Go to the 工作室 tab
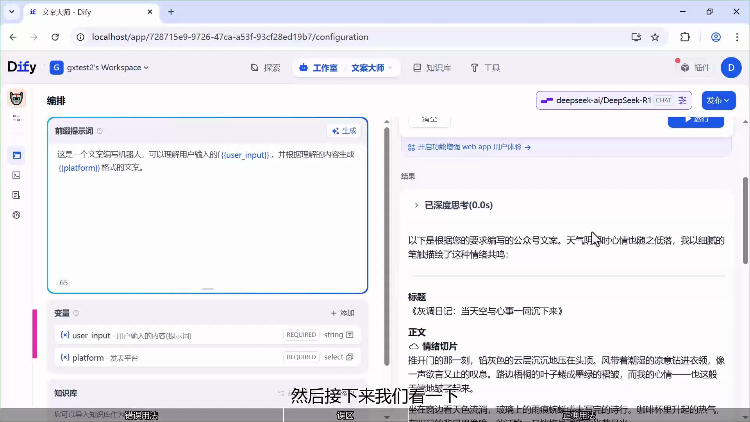This screenshot has width=750, height=422. click(318, 68)
